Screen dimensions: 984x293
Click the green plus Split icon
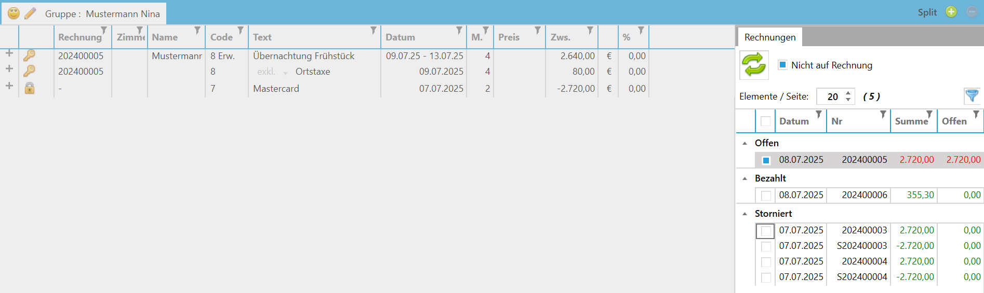point(951,12)
